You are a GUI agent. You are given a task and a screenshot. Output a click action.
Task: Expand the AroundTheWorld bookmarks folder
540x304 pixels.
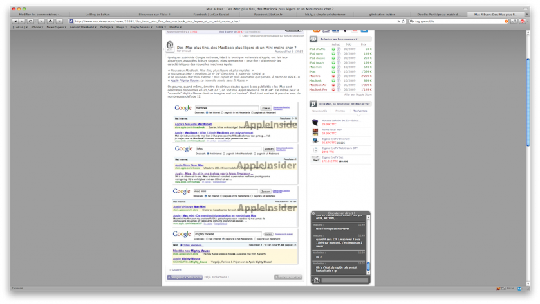pyautogui.click(x=83, y=27)
